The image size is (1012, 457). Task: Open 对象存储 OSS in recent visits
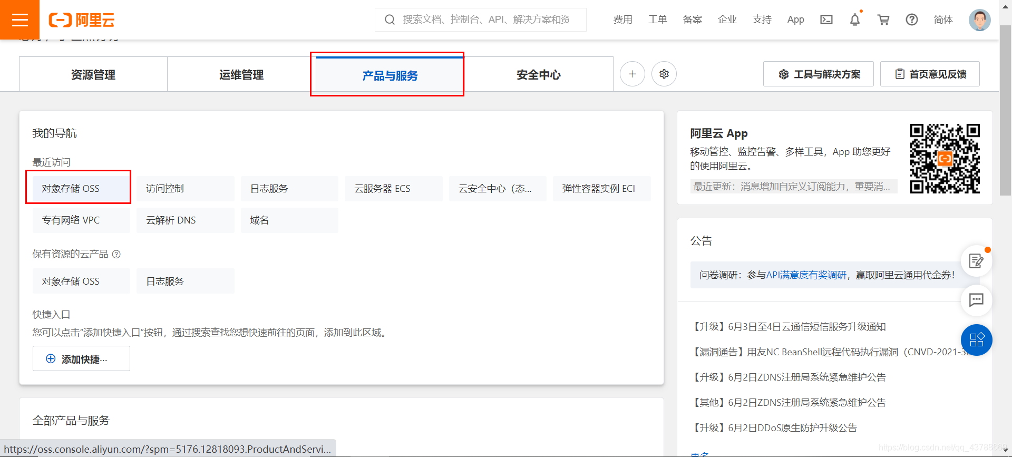pos(81,188)
